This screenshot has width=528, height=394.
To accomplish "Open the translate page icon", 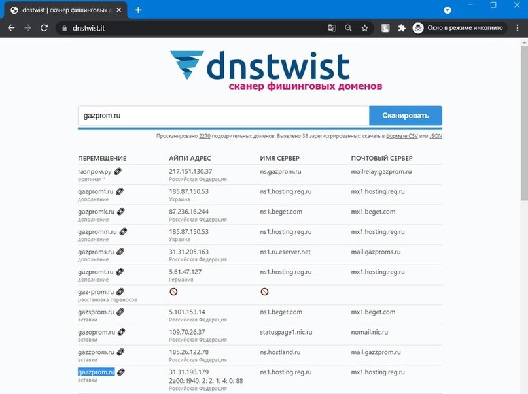I will (x=332, y=28).
